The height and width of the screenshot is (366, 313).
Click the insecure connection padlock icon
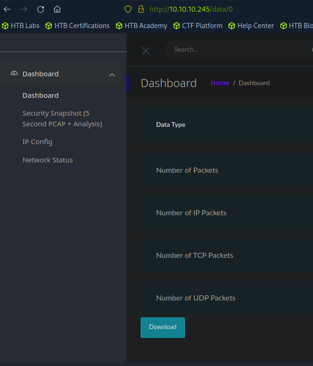tap(141, 9)
